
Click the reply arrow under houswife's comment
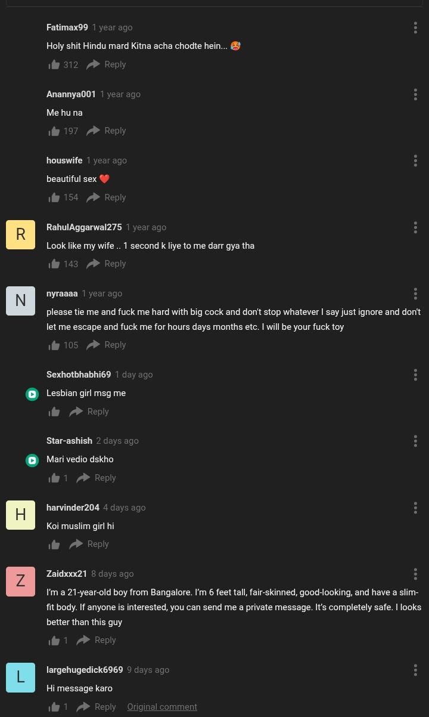point(93,197)
